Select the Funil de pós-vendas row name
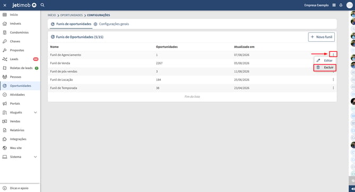 (64, 71)
